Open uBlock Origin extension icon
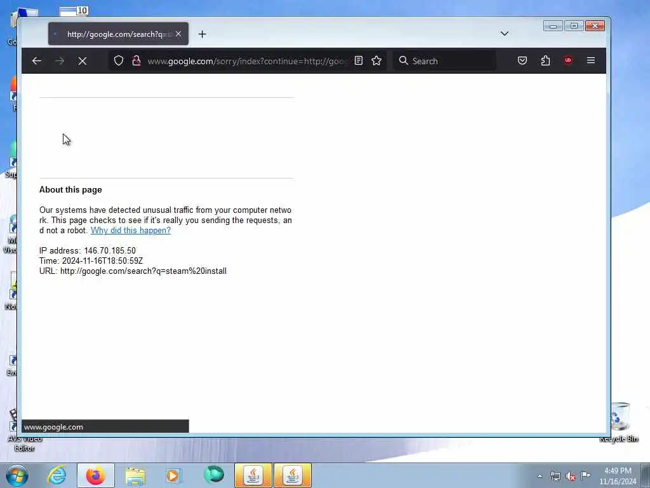This screenshot has width=650, height=488. click(568, 60)
